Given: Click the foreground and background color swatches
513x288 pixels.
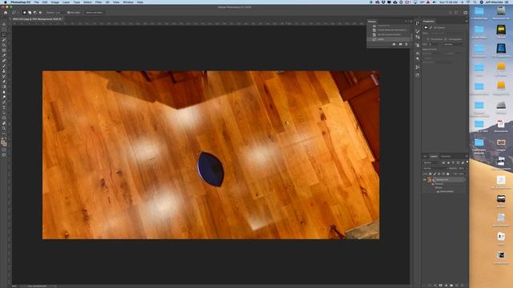Looking at the screenshot, I should [3, 142].
